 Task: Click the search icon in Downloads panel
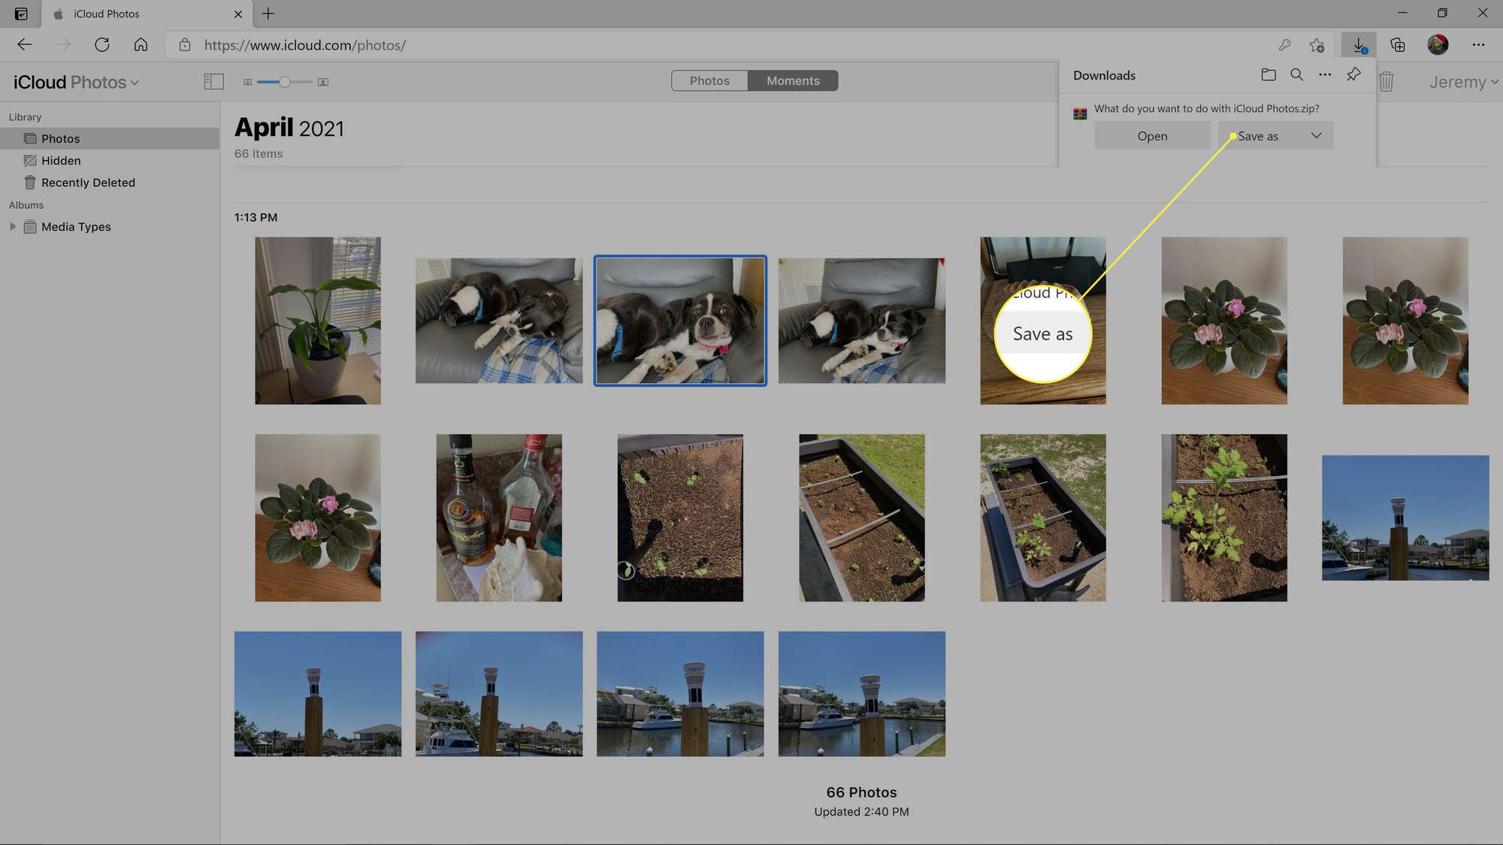pos(1296,74)
